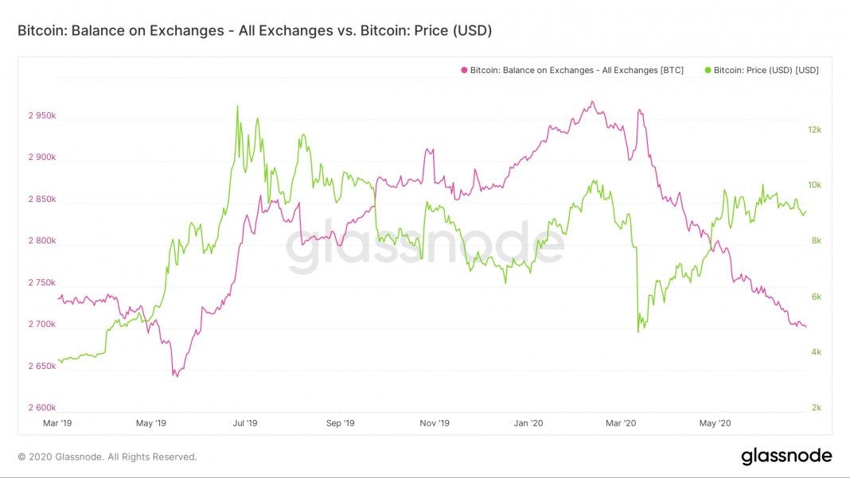Click the 12k price axis label
This screenshot has height=478, width=850.
[814, 130]
